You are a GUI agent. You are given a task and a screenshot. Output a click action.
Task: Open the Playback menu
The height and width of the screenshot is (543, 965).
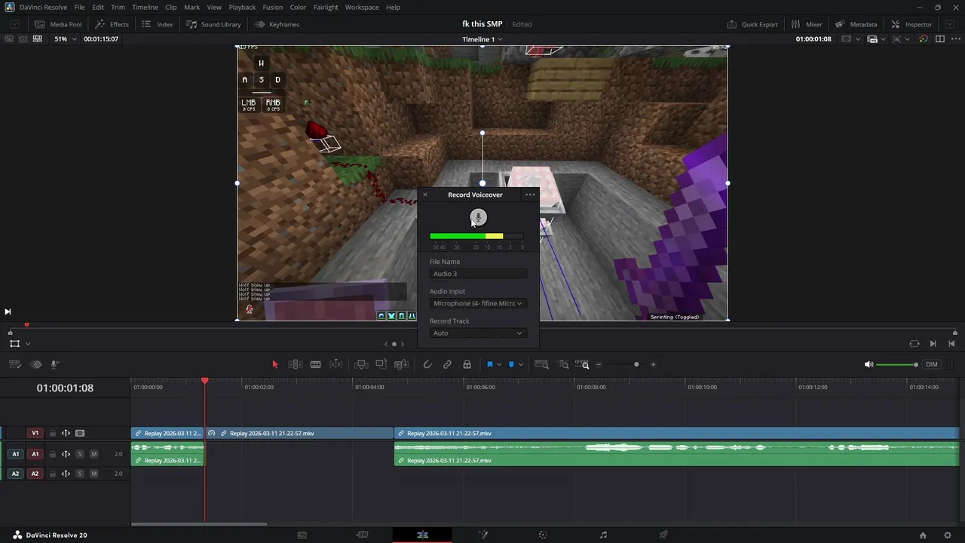tap(242, 7)
